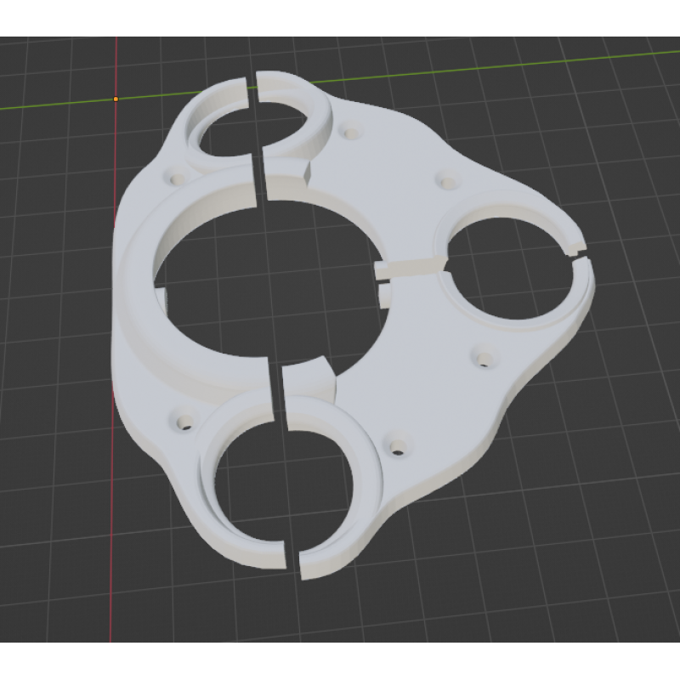
Task: Select the screw hole right of top ring
Action: point(348,133)
